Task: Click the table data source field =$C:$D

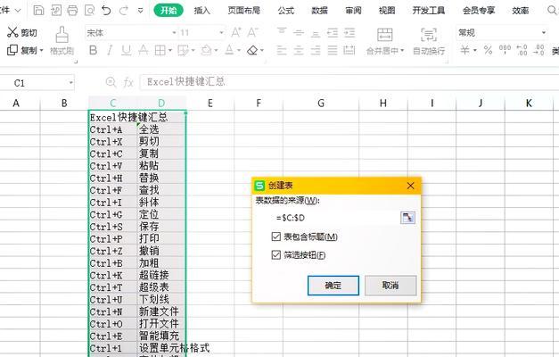Action: (335, 218)
